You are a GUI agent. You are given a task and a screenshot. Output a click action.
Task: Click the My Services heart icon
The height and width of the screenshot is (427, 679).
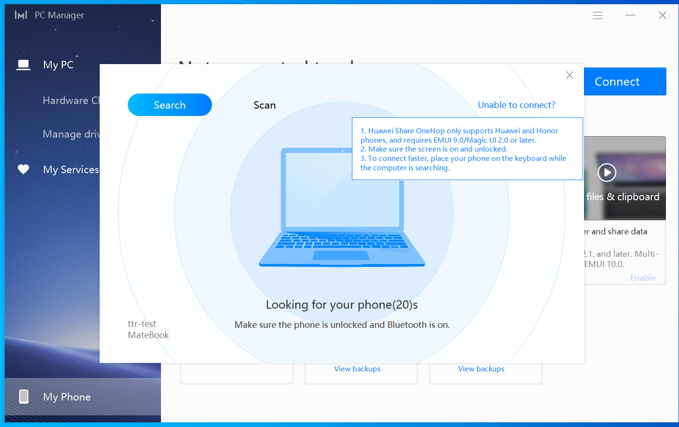[x=23, y=169]
